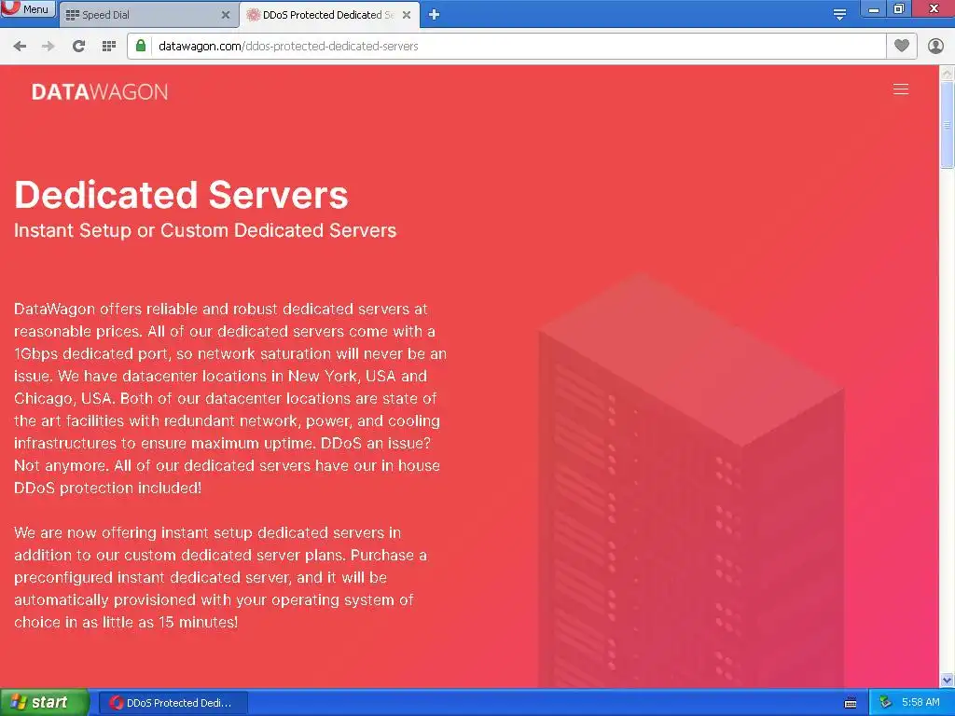This screenshot has height=716, width=955.
Task: Click the page scrollbar down arrow
Action: [948, 680]
